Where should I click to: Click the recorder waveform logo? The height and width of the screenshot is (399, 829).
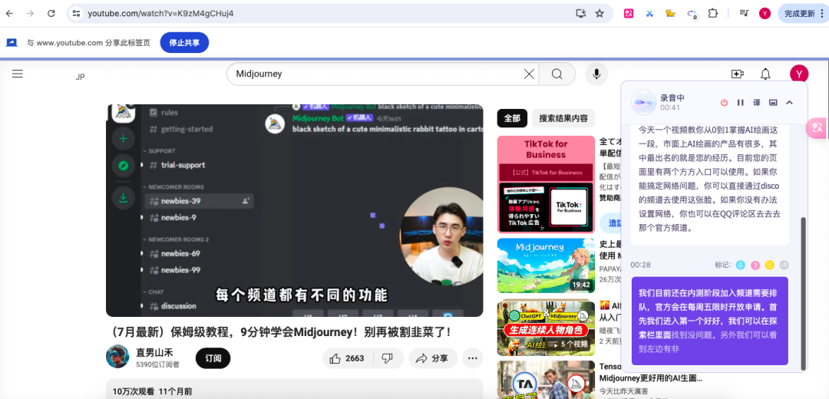point(643,103)
